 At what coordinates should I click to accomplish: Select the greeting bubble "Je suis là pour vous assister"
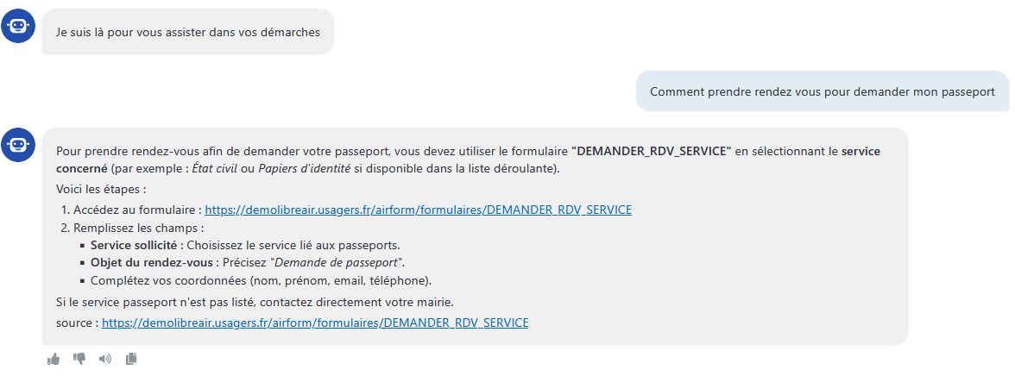188,32
